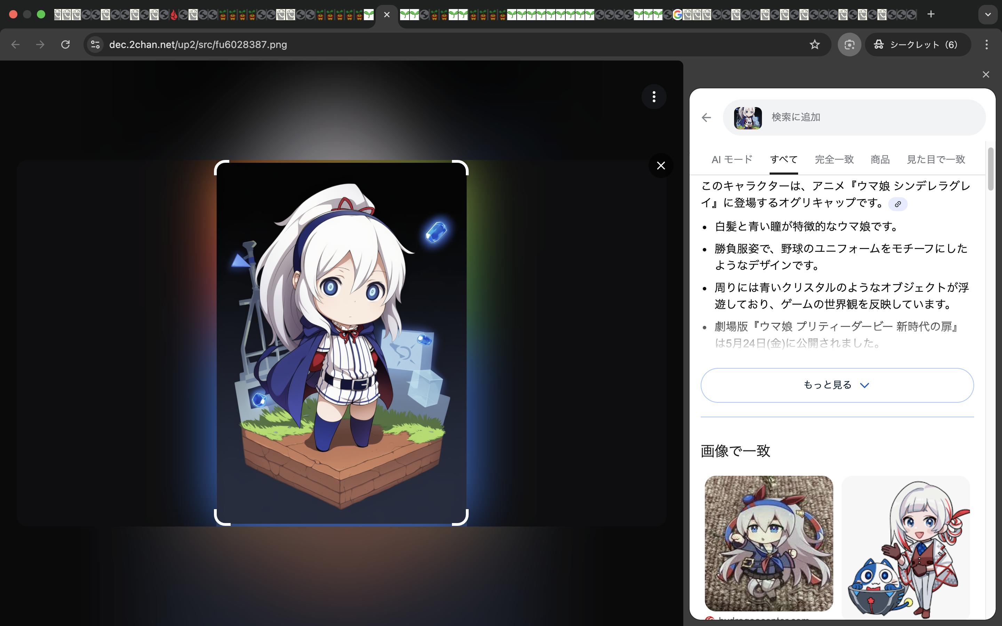Open Lens overlay three-dot options menu
The image size is (1002, 626).
[654, 97]
